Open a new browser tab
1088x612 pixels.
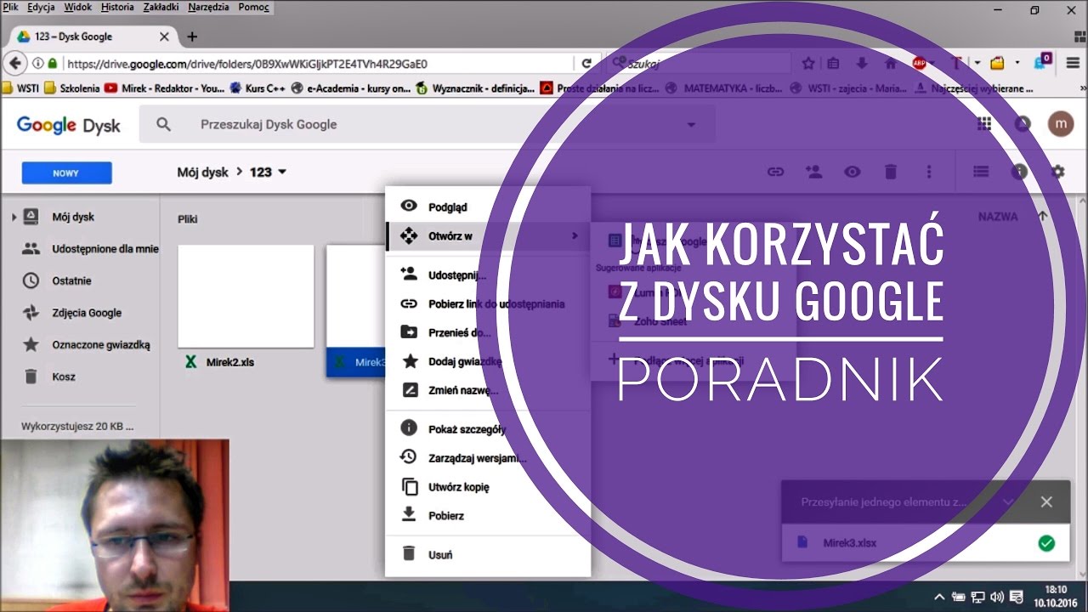click(x=192, y=37)
